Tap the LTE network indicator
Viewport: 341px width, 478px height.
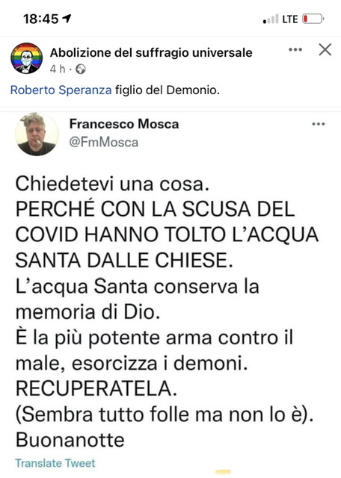289,19
